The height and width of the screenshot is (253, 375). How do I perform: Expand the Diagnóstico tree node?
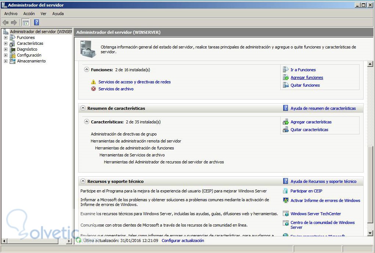[6, 49]
